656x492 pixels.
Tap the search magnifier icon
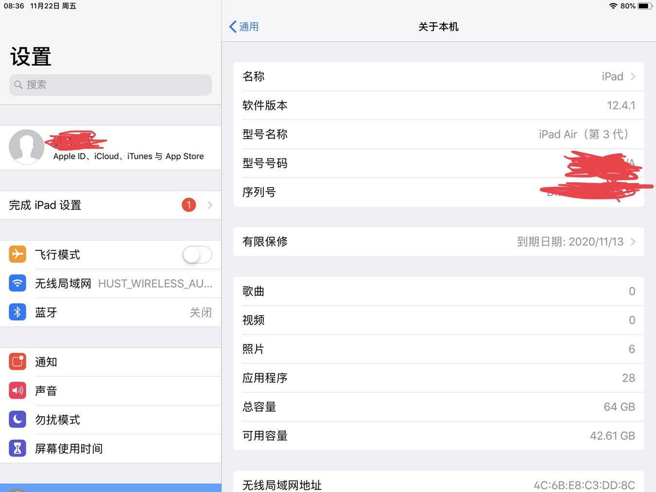pyautogui.click(x=18, y=85)
